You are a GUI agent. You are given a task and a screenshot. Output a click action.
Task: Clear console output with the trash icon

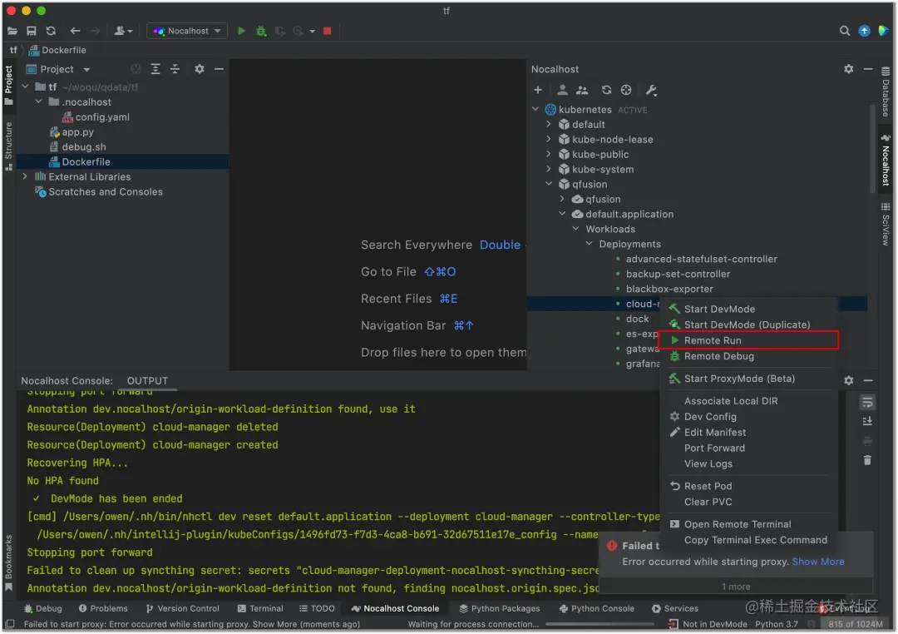point(867,460)
